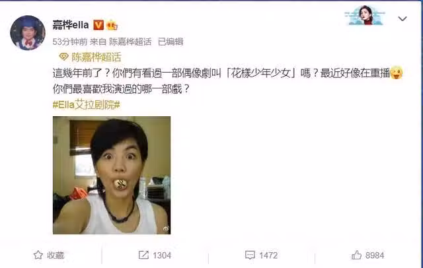Click the crown membership badge icon
The image size is (423, 268).
click(112, 25)
